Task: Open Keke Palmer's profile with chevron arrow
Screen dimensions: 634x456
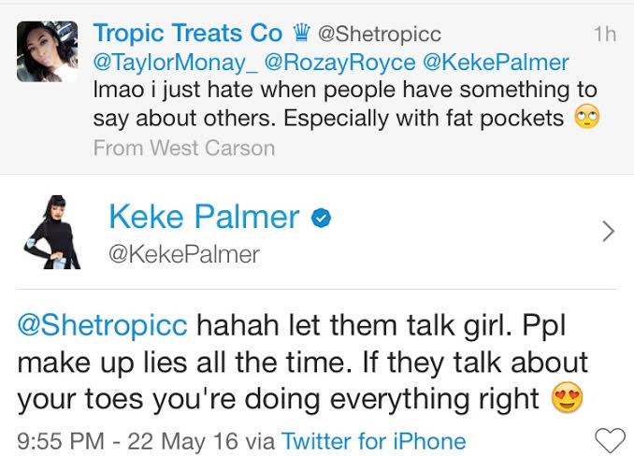Action: pyautogui.click(x=609, y=231)
